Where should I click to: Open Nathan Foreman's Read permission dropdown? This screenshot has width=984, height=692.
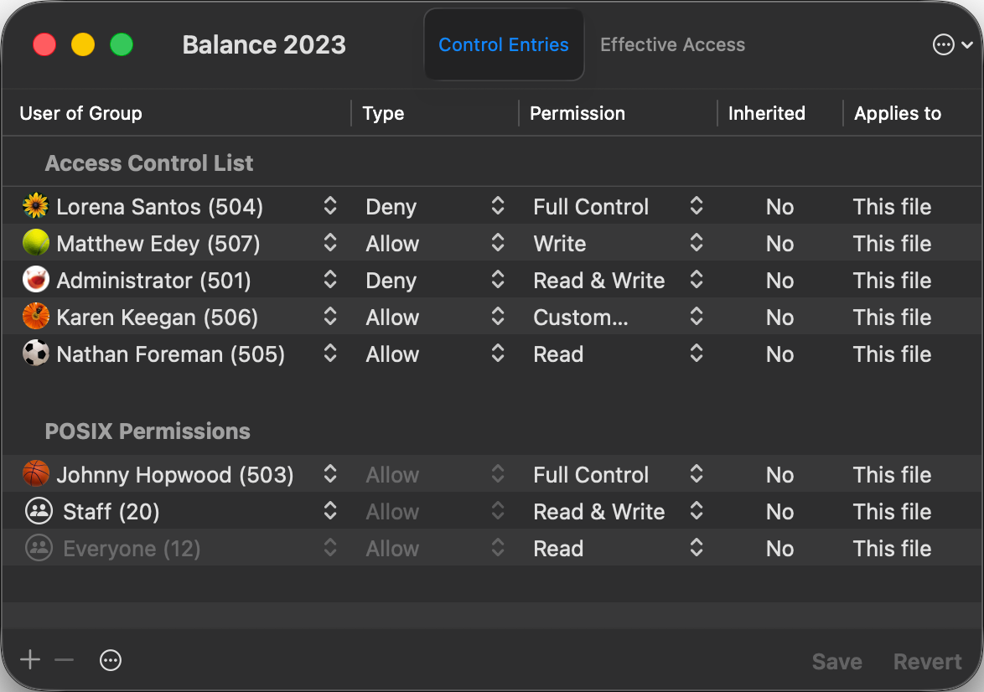pos(696,354)
